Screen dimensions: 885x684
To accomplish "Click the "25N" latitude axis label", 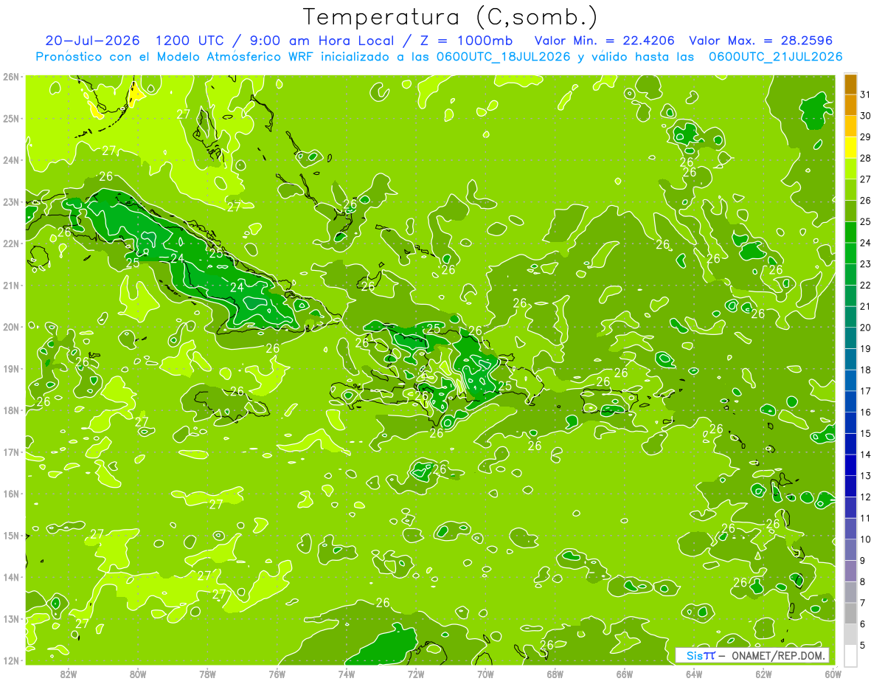I will (x=11, y=118).
